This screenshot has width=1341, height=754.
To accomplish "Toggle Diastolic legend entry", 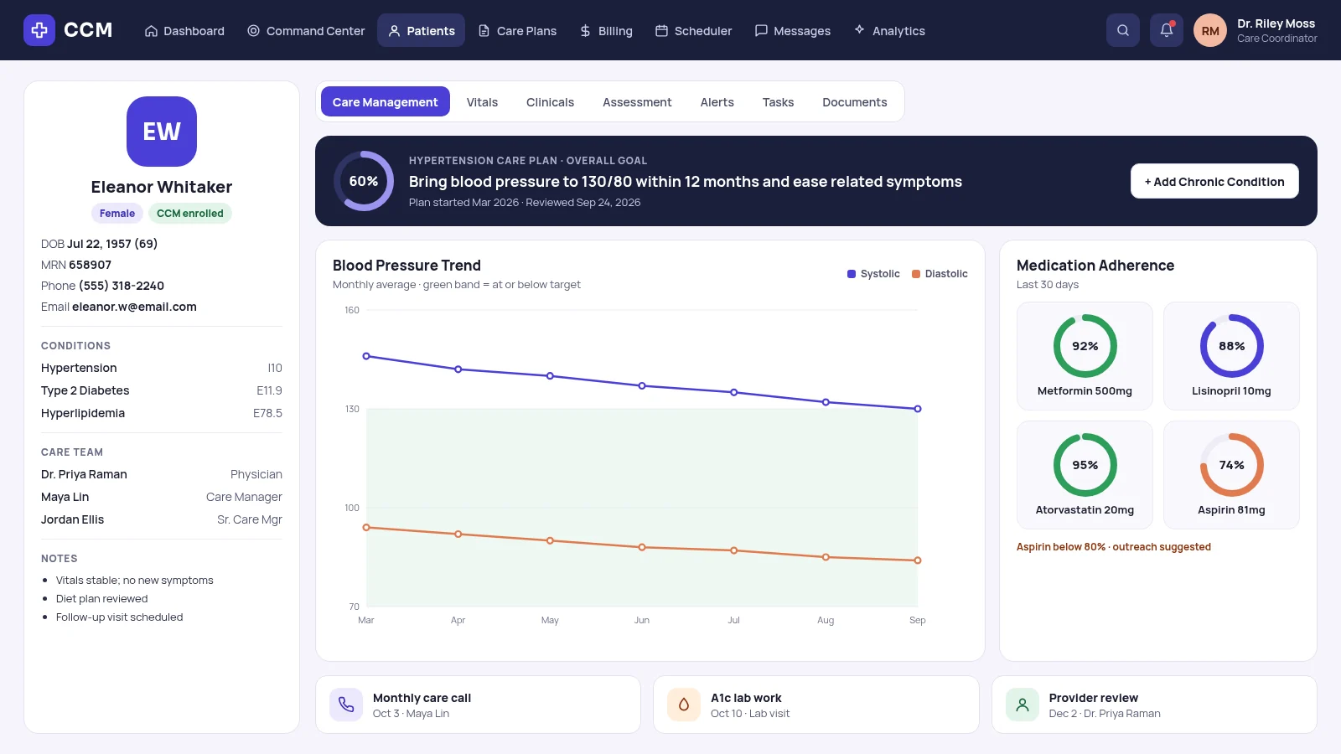I will pyautogui.click(x=940, y=274).
